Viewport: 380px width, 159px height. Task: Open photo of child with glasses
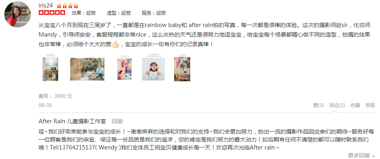pos(153,67)
